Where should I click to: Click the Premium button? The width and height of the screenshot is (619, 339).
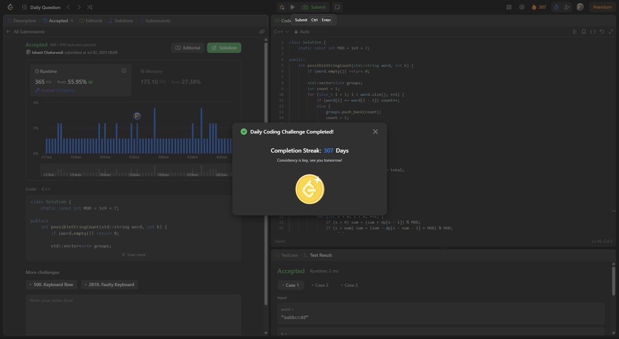click(602, 7)
